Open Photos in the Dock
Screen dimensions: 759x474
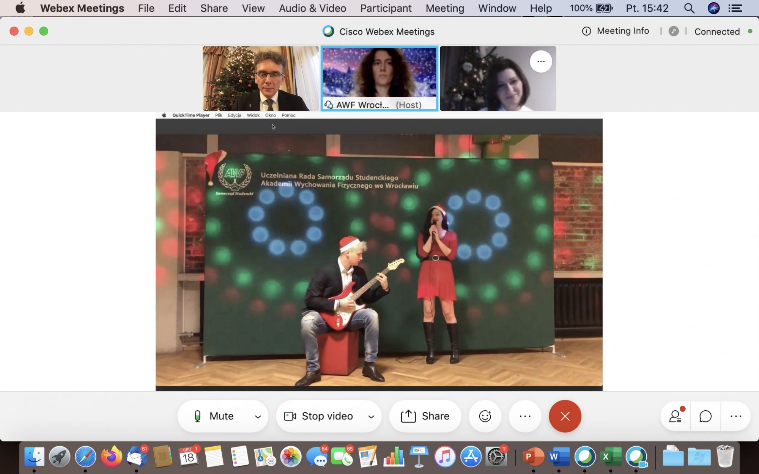pyautogui.click(x=291, y=456)
